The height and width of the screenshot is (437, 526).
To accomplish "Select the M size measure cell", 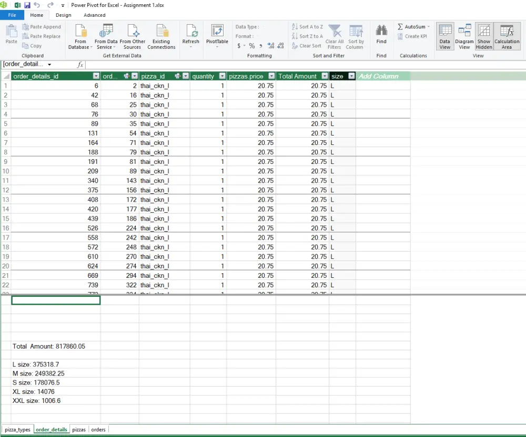I will [x=56, y=373].
